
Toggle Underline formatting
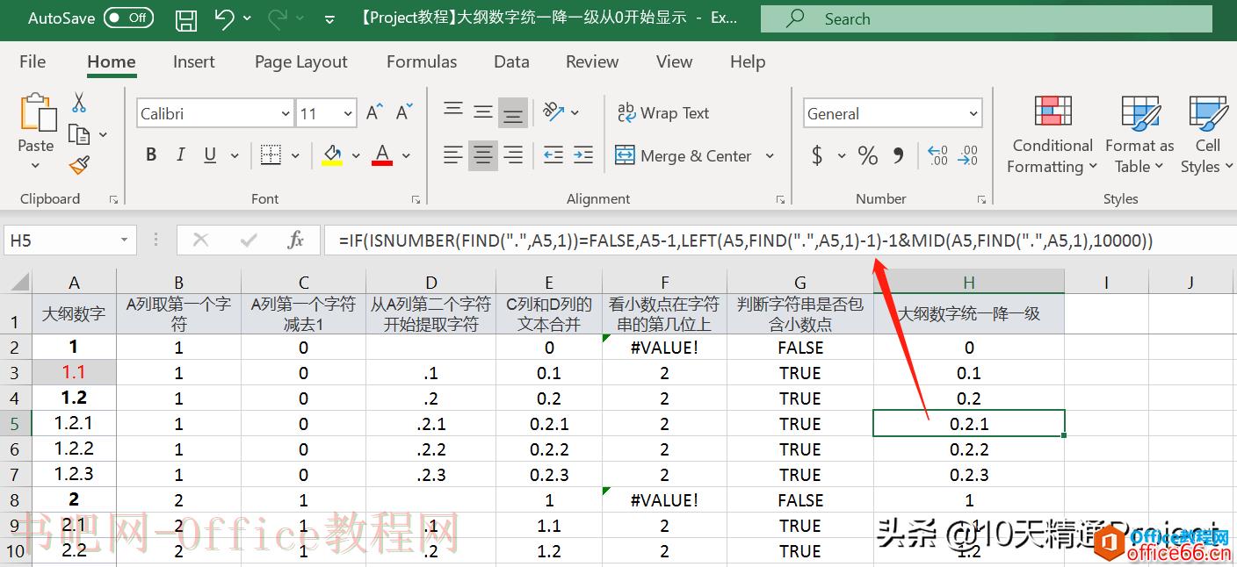(x=210, y=155)
